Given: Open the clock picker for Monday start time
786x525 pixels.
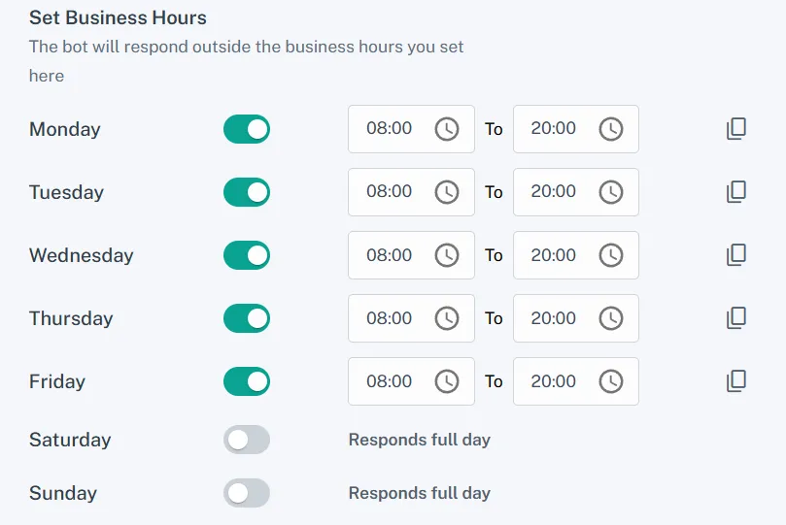Looking at the screenshot, I should coord(446,129).
